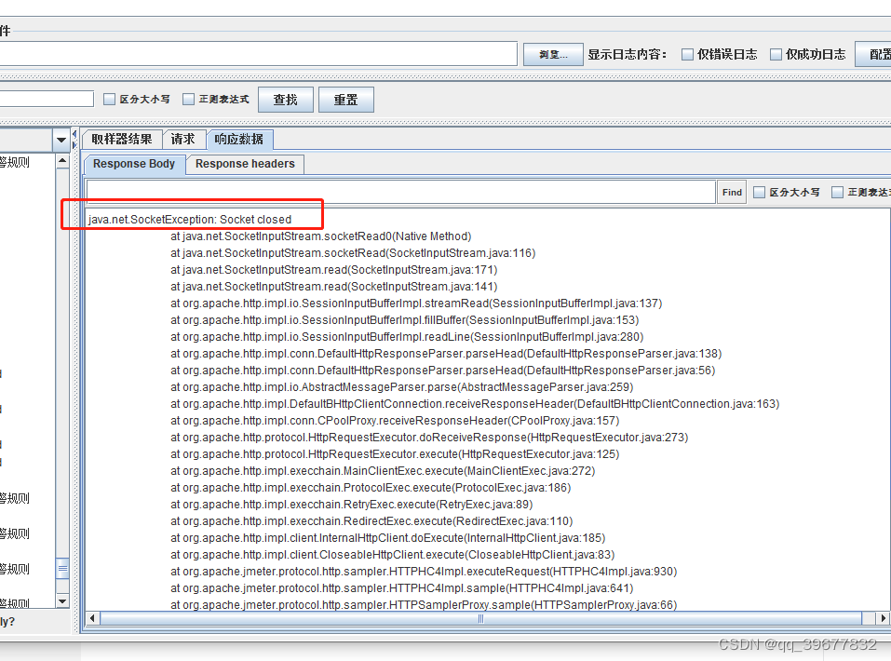The width and height of the screenshot is (891, 661).
Task: Click the response body horizontal scrollbar thumb
Action: pyautogui.click(x=480, y=618)
